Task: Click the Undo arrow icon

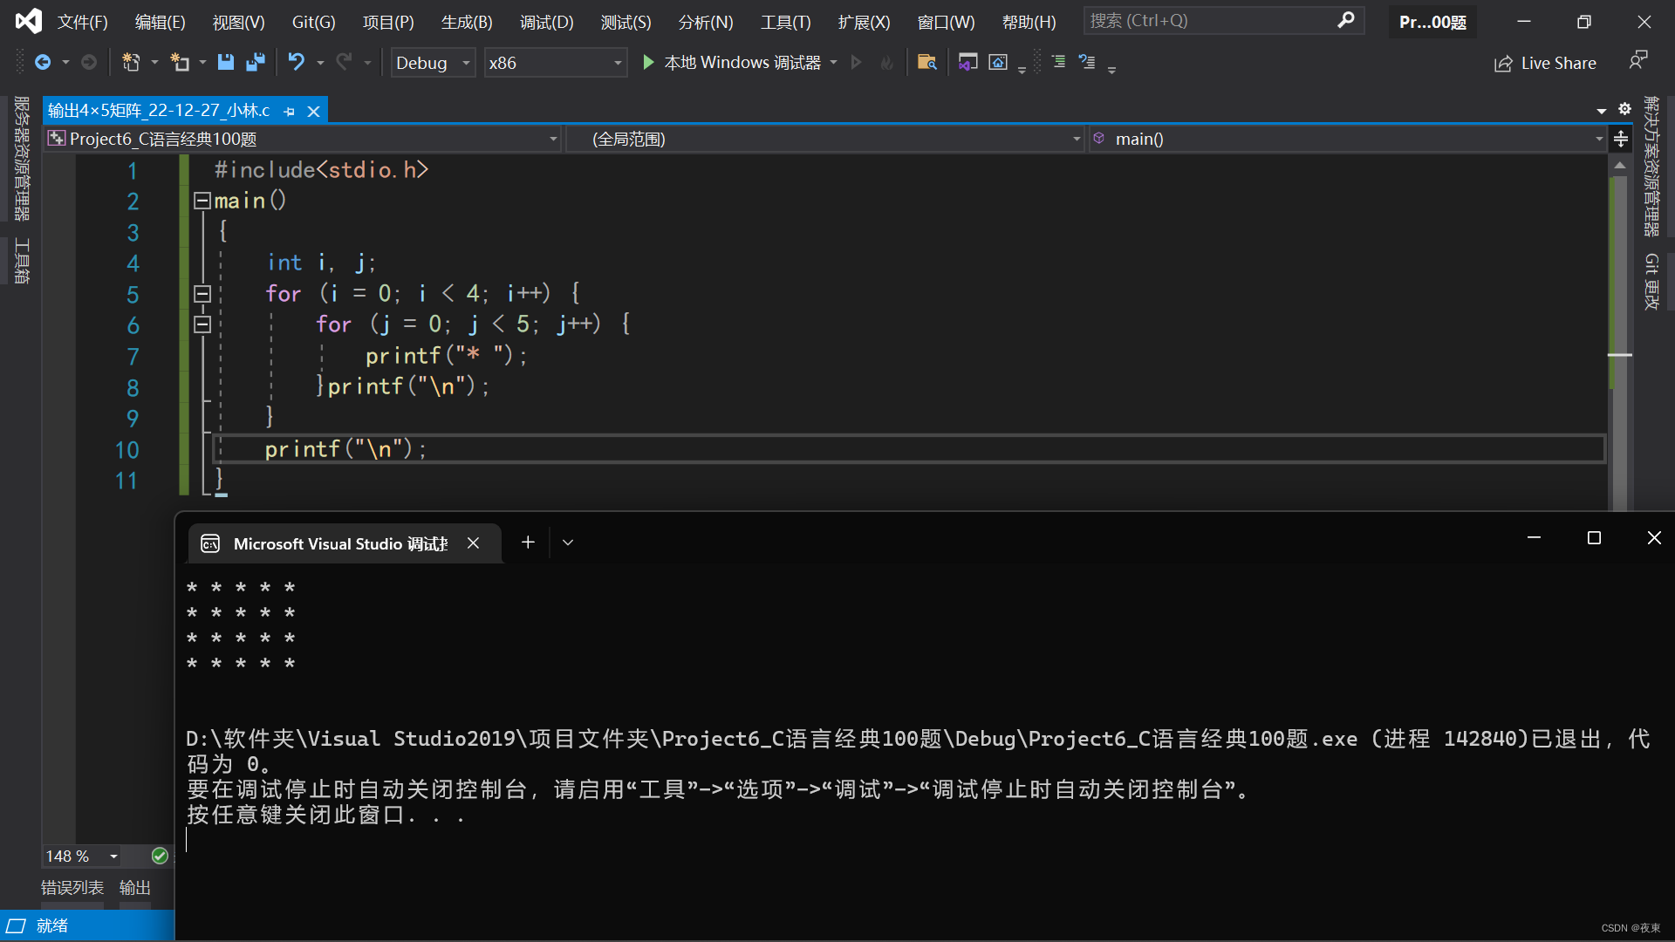Action: [x=297, y=62]
